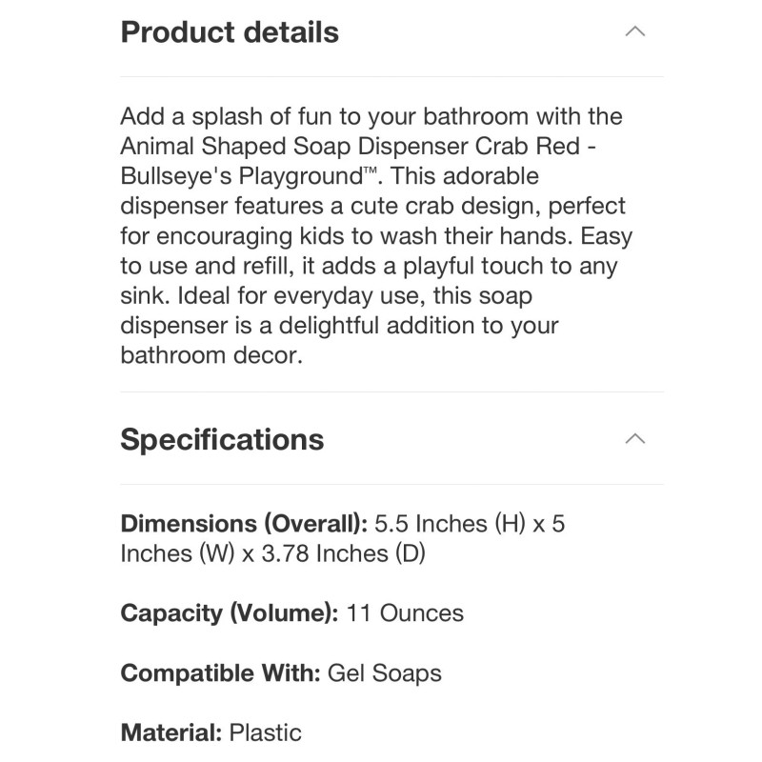Click the Product details heading
This screenshot has height=762, width=762.
tap(229, 32)
